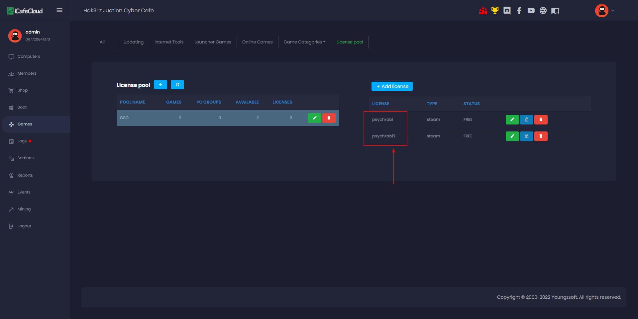Open Games in the sidebar
The height and width of the screenshot is (319, 638).
pyautogui.click(x=35, y=124)
